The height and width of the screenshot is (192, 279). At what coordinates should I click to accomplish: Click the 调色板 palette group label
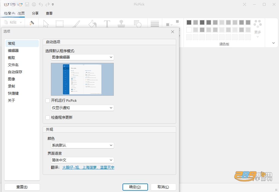pos(224,44)
